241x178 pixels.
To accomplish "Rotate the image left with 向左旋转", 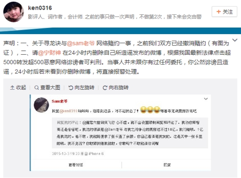I will tap(82, 87).
